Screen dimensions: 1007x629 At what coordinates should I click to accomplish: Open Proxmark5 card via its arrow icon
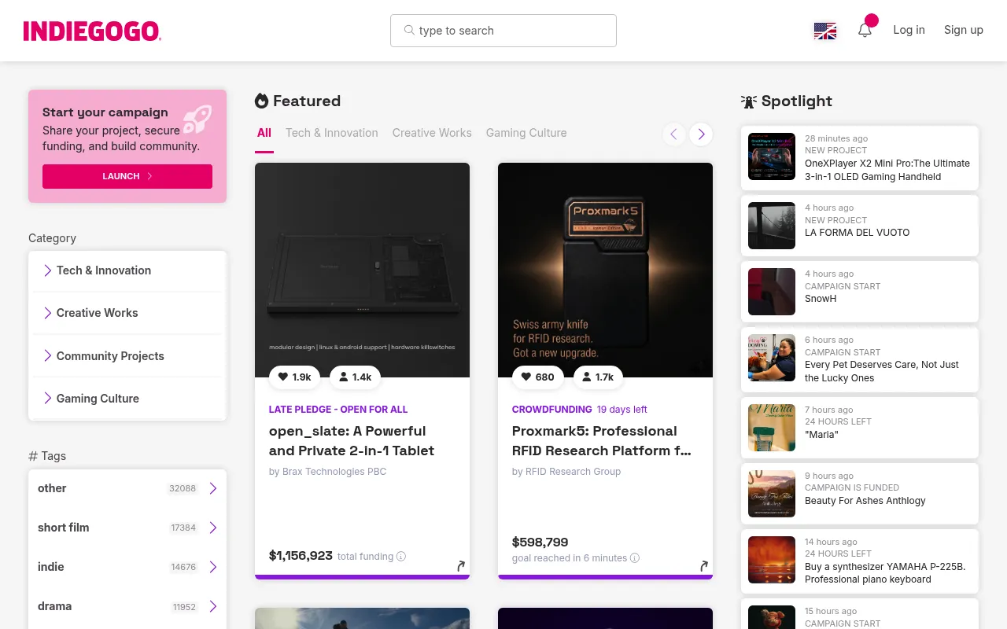click(704, 565)
